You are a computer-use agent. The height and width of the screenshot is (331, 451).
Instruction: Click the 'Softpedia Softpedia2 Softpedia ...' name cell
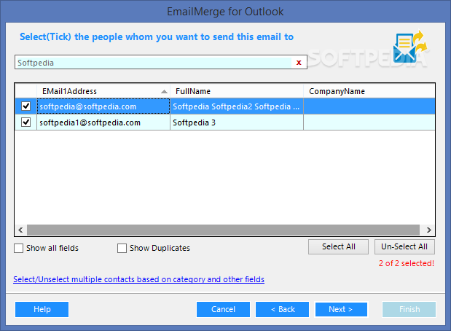[237, 106]
